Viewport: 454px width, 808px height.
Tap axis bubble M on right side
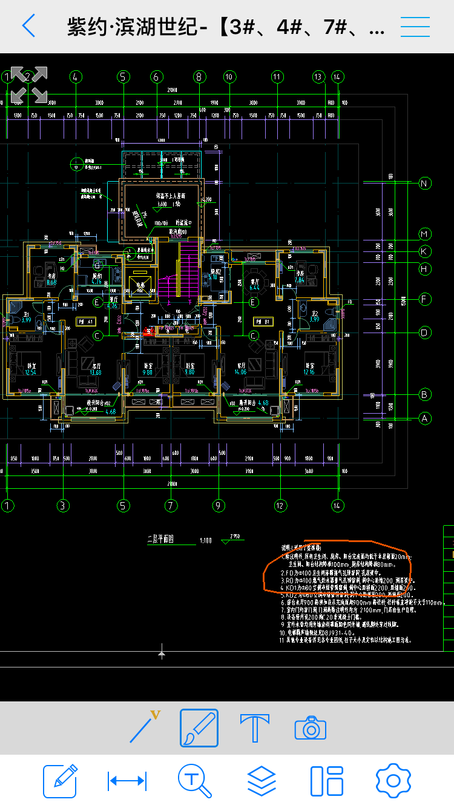(424, 234)
